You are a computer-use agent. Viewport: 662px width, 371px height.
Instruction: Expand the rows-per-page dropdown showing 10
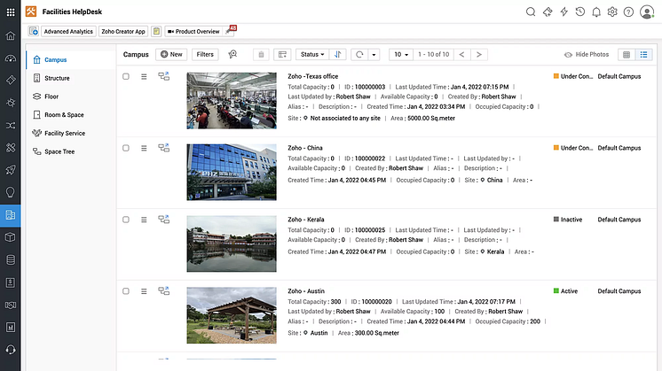pyautogui.click(x=401, y=54)
